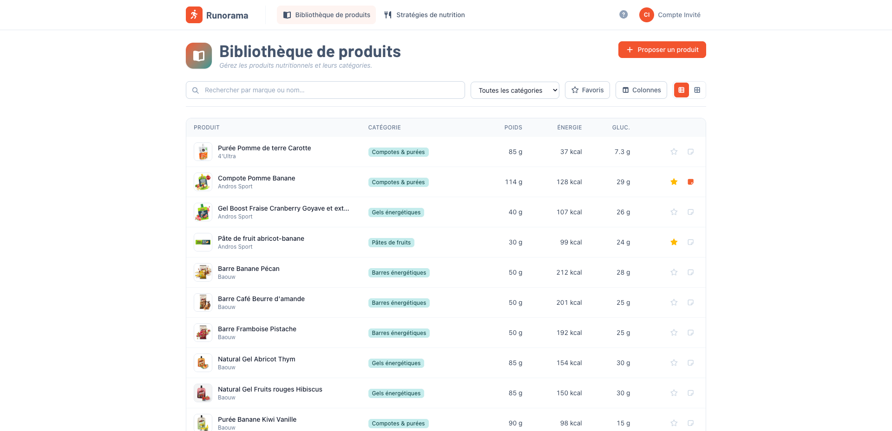Click the search magnifier icon
Viewport: 892px width, 431px height.
(196, 90)
